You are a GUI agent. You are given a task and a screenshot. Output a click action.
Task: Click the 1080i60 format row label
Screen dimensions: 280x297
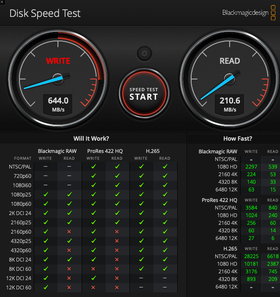22,185
